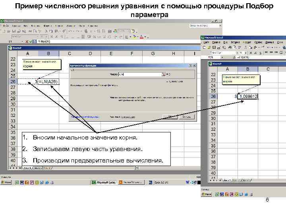This screenshot has width=286, height=214.
Task: Click the Open folder icon in right Excel
Action: [x=209, y=48]
